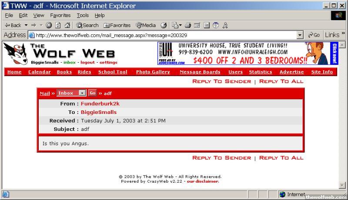This screenshot has height=200, width=348.
Task: Open the Inbox folder dropdown
Action: [x=82, y=93]
